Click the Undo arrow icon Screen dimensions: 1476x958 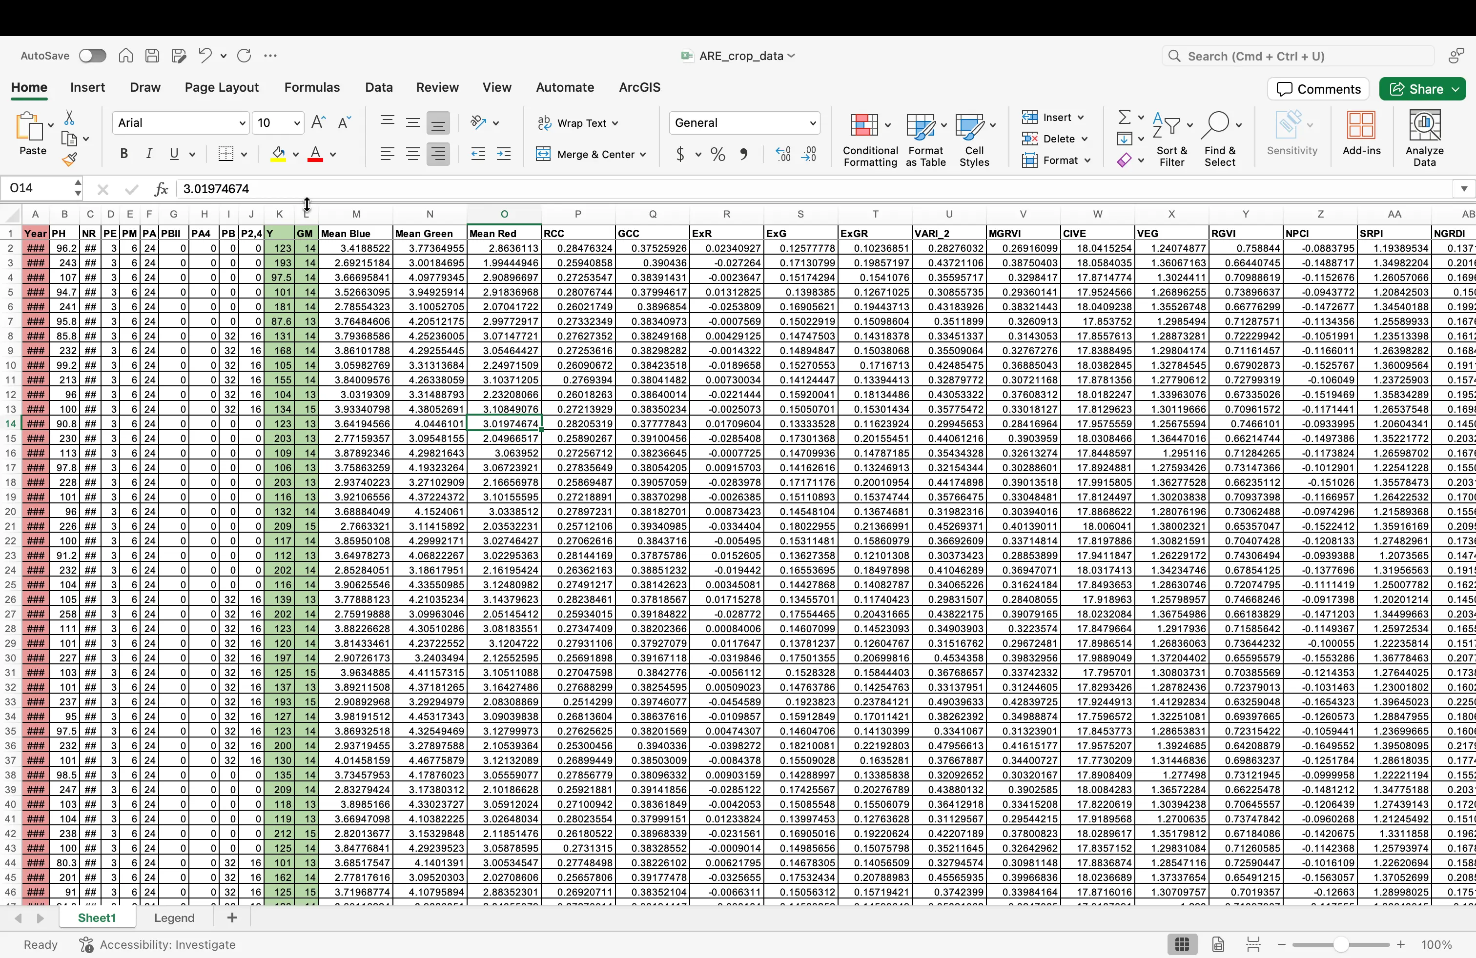[x=205, y=56]
